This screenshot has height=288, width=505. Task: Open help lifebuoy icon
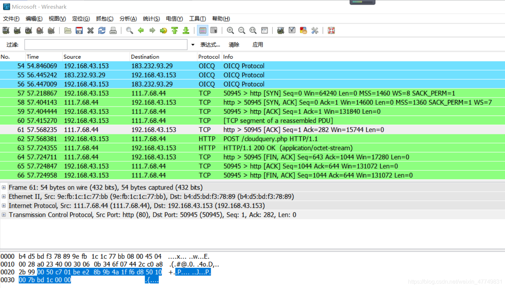coord(331,31)
